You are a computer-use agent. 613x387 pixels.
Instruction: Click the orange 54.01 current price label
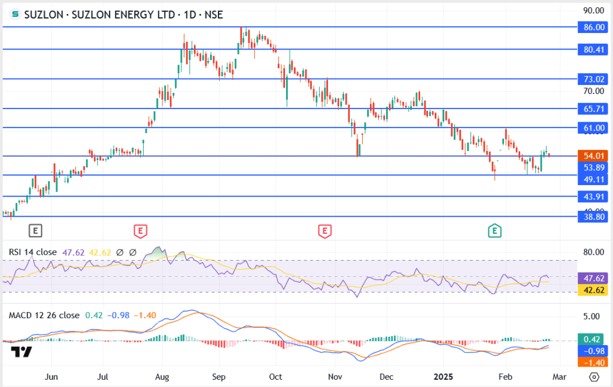click(x=592, y=155)
